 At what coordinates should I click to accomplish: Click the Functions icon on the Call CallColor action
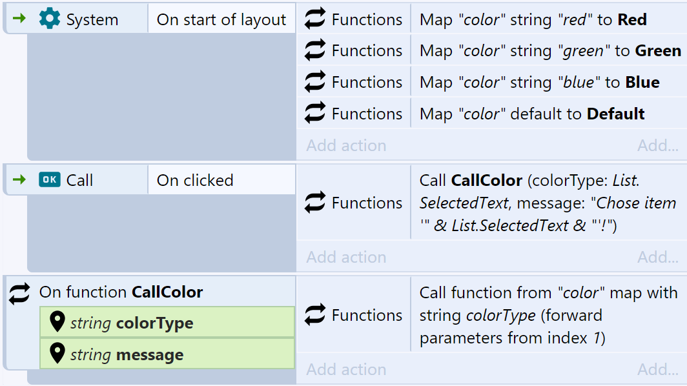pyautogui.click(x=315, y=203)
